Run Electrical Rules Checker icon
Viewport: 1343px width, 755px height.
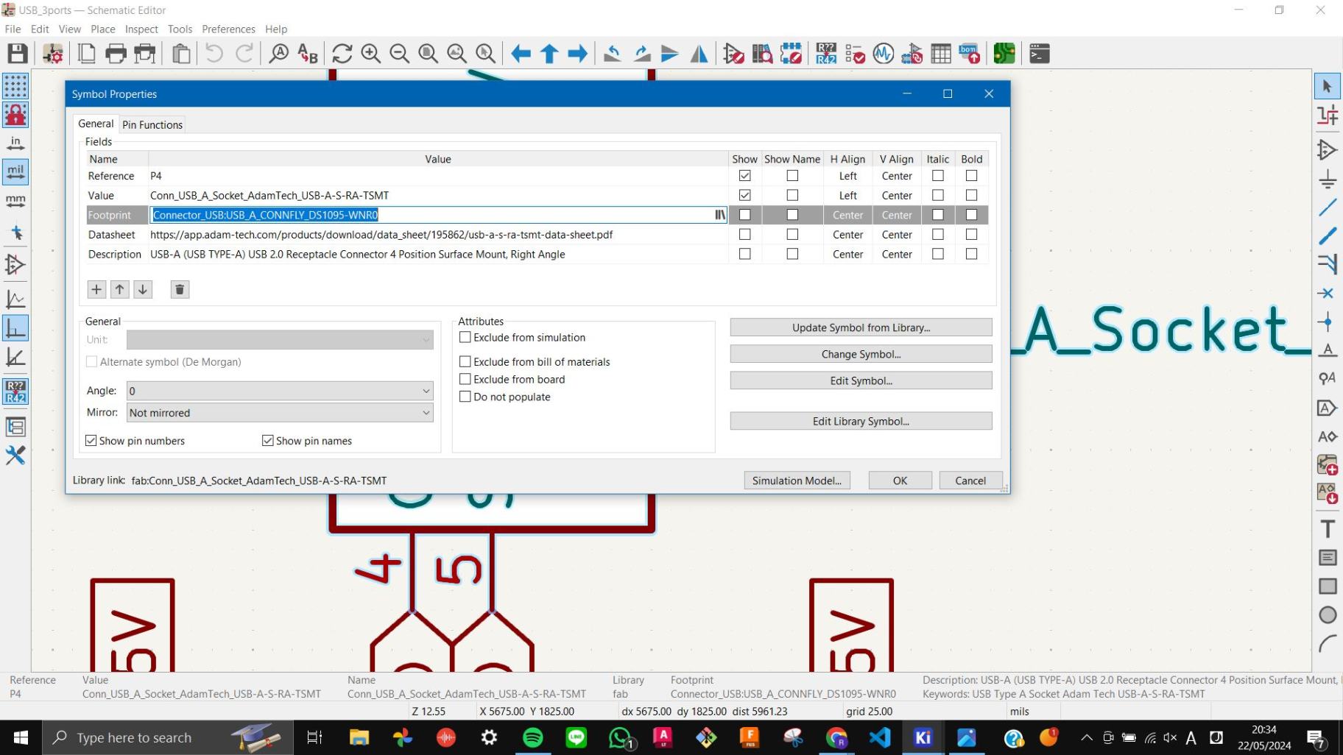tap(855, 54)
